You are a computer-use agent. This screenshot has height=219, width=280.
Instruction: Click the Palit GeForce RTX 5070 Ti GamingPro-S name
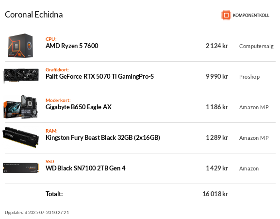coord(99,76)
